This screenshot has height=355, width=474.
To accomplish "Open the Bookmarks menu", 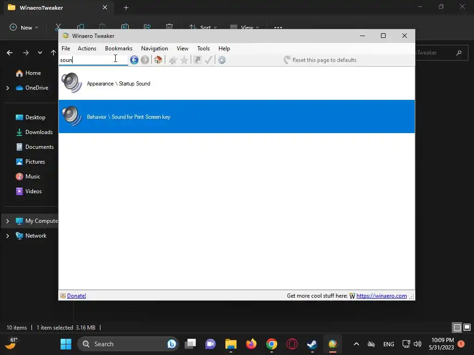I will (x=118, y=48).
